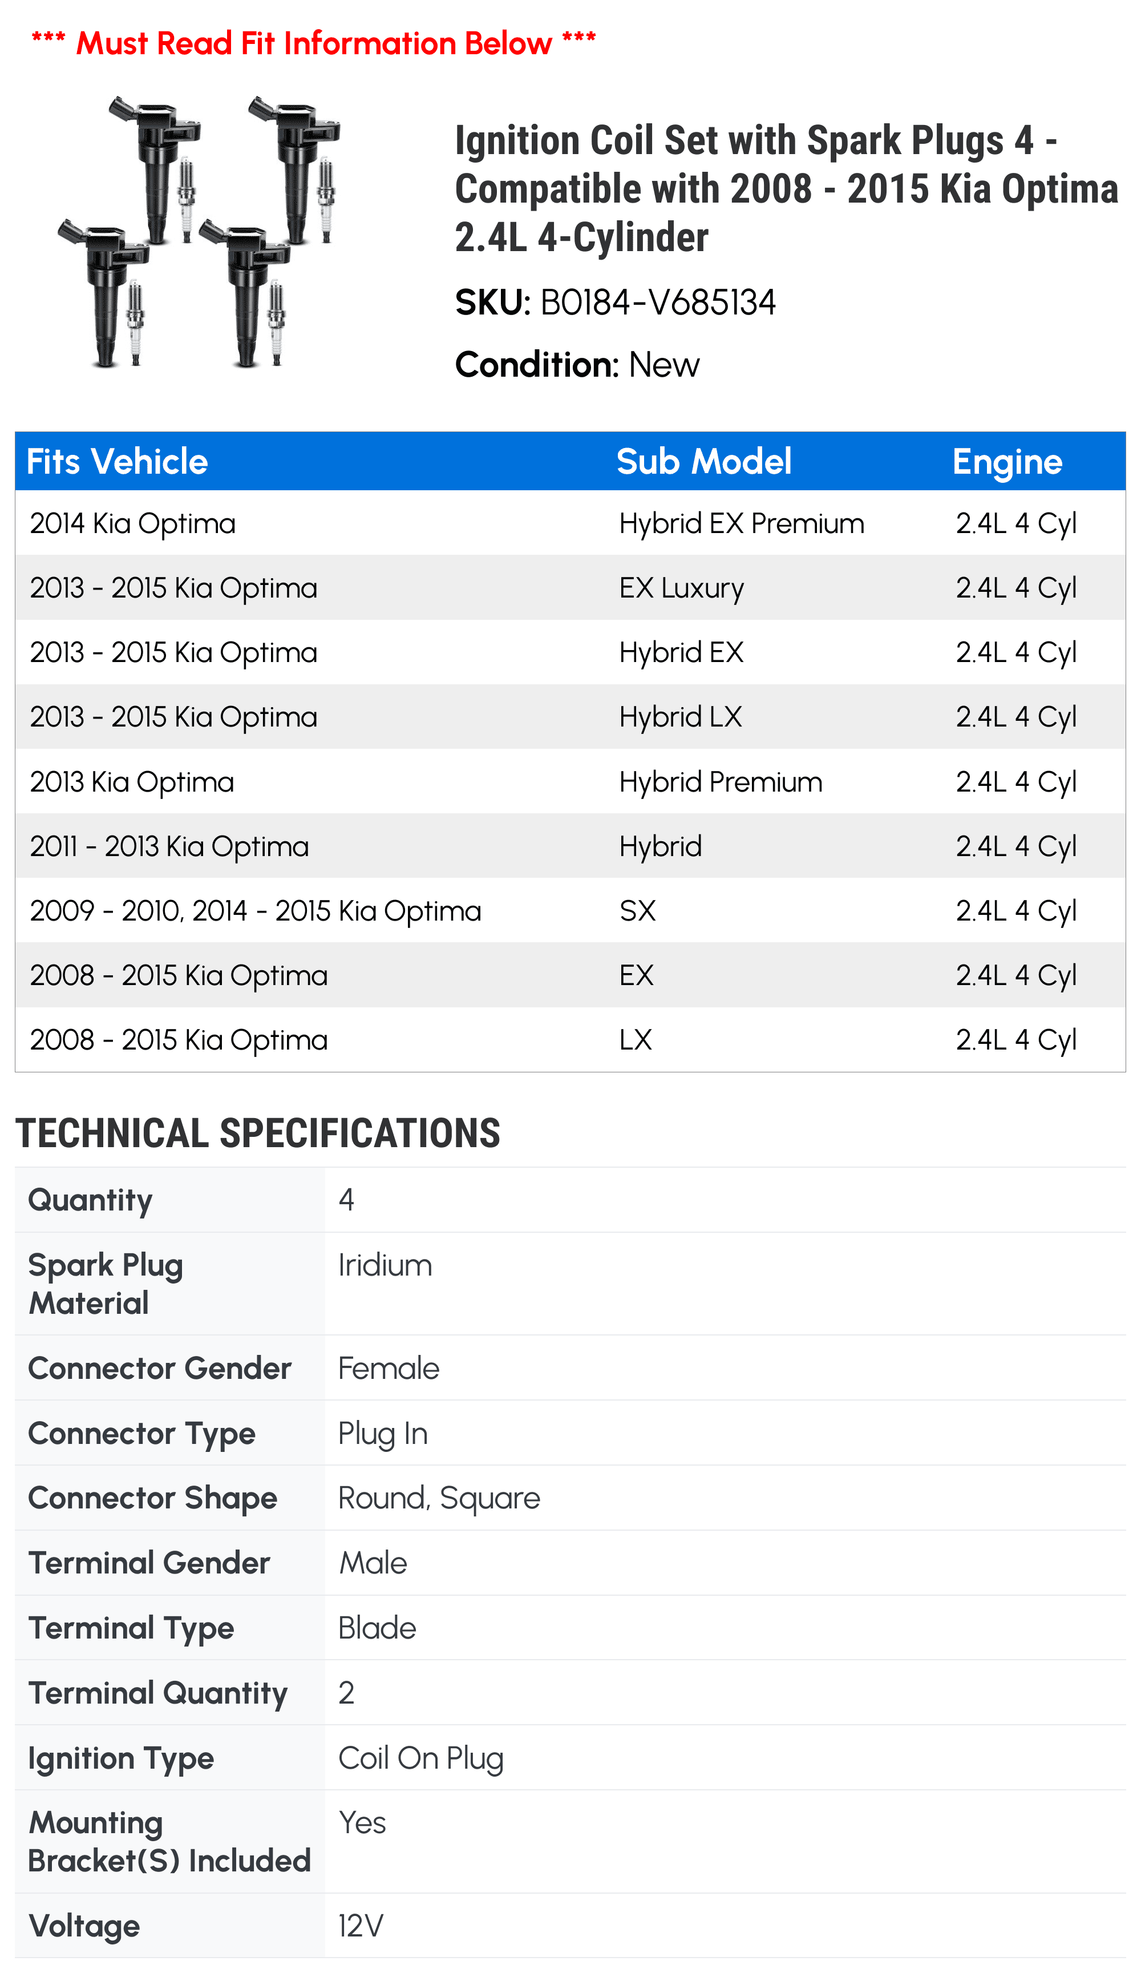Screen dimensions: 1141x1973
Task: Click the Sub Model column header
Action: [703, 461]
